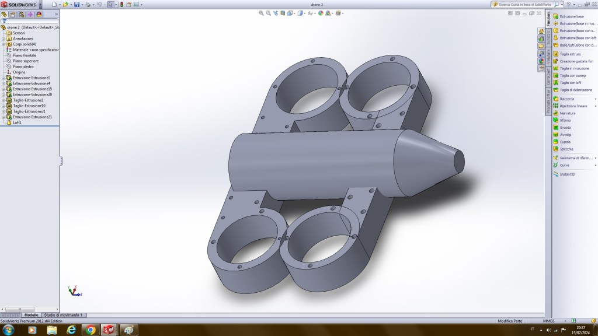The height and width of the screenshot is (336, 598).
Task: Open the Ripetizione lineare dropdown arrow
Action: pyautogui.click(x=595, y=106)
